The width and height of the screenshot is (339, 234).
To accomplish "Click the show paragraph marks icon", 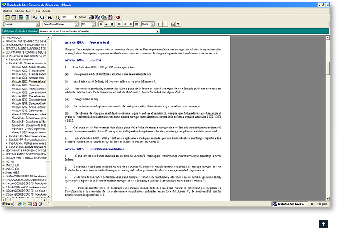I will 179,24.
